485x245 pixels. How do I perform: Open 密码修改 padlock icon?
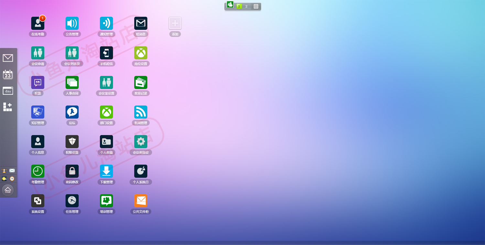point(72,171)
